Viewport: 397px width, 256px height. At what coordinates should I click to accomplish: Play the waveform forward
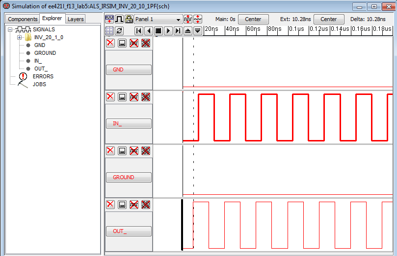click(x=168, y=30)
